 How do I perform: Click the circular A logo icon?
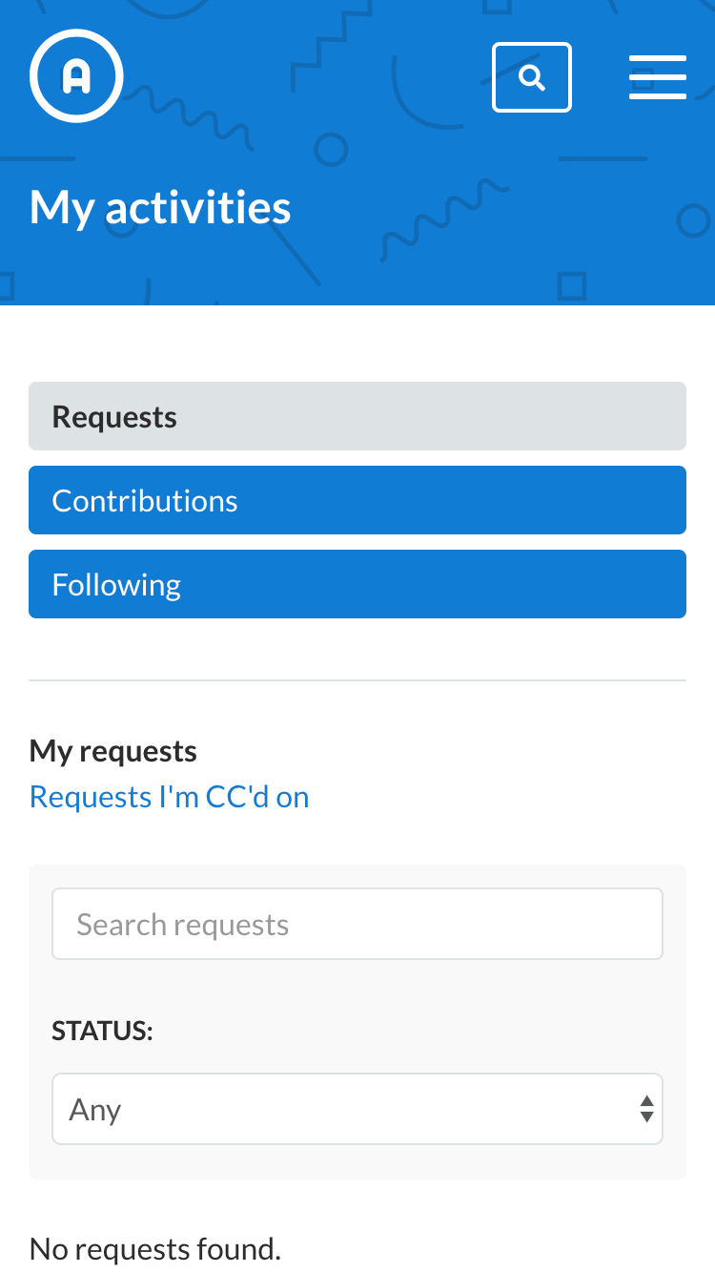(76, 76)
